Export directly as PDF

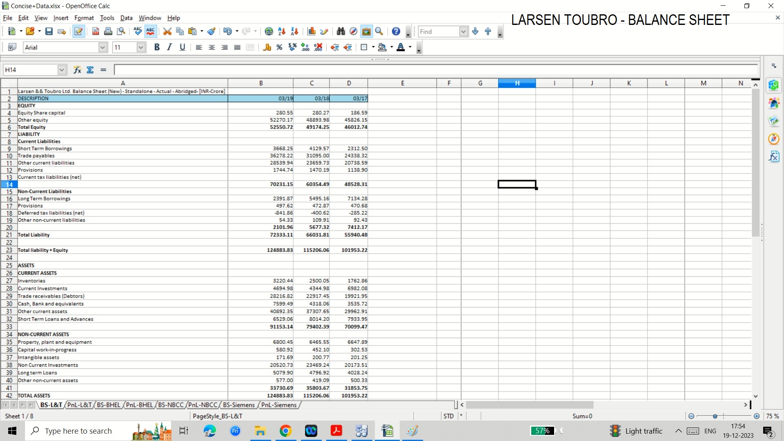96,31
